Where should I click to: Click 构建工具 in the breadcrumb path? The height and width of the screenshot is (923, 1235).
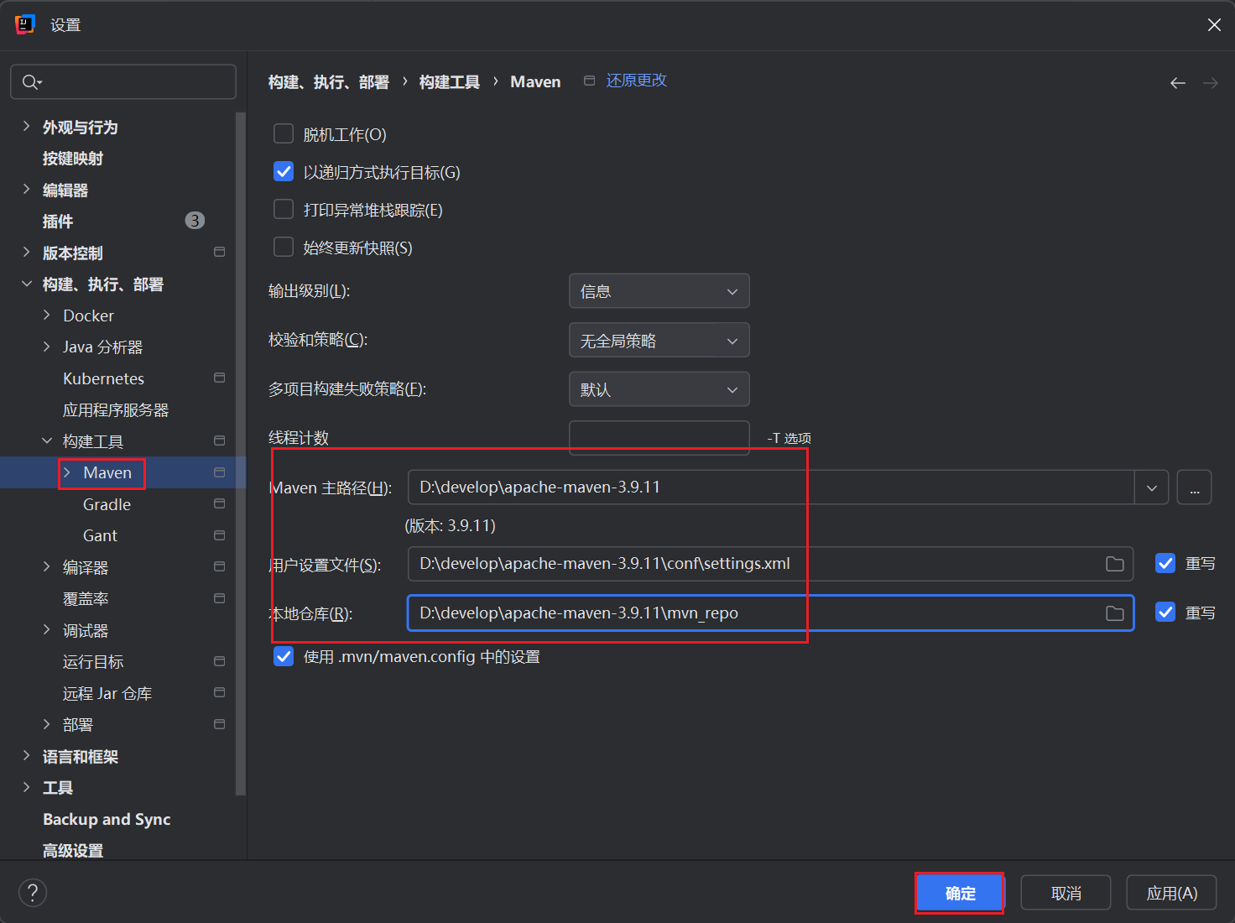click(450, 82)
